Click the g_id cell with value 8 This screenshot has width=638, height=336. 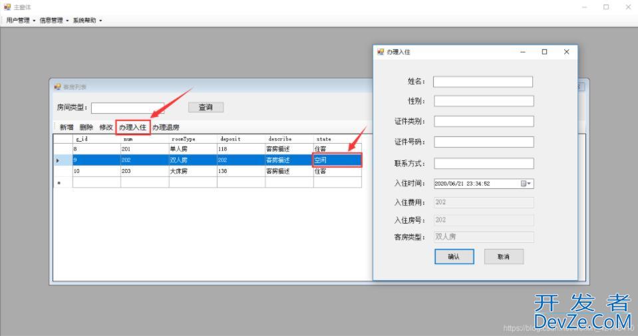pyautogui.click(x=96, y=149)
